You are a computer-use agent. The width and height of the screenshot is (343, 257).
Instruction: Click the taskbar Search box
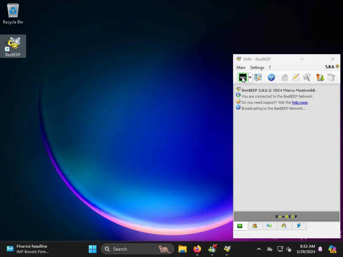[x=137, y=249]
